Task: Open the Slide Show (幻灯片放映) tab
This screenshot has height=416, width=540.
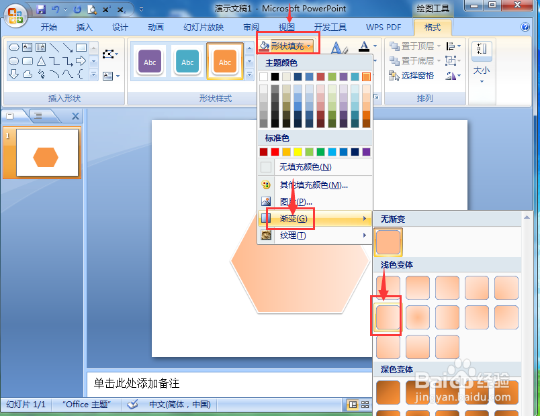Action: coord(204,28)
